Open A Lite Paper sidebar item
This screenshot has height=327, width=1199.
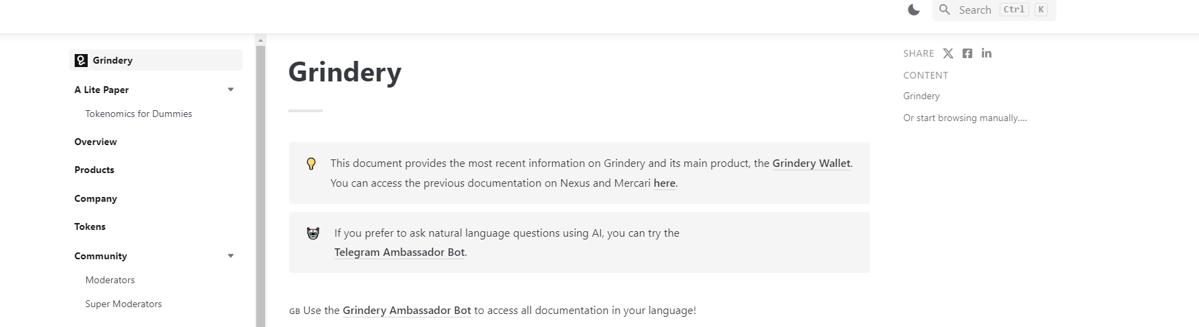point(101,90)
